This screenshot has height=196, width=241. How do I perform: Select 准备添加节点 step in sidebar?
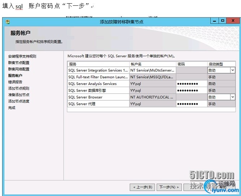click(19, 95)
